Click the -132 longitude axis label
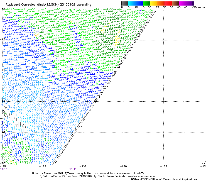The width and height of the screenshot is (206, 181). [43, 167]
